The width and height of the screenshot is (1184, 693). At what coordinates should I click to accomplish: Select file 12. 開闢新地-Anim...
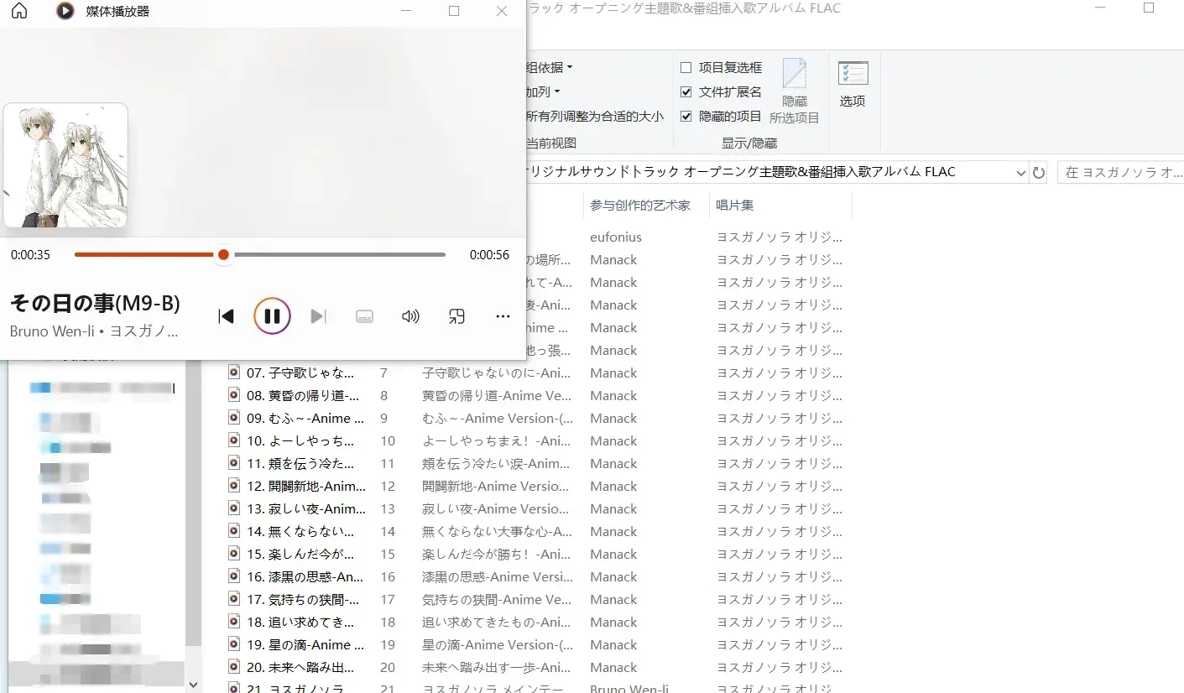point(306,486)
